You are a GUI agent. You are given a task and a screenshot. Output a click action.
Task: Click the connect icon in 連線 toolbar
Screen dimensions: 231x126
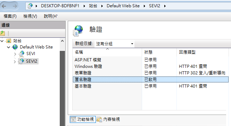(x=2, y=33)
